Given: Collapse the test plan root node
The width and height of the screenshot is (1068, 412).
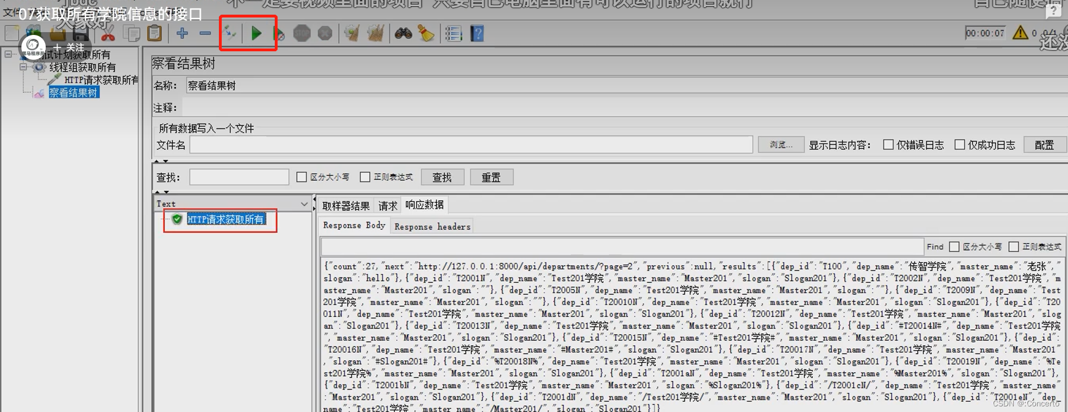Looking at the screenshot, I should pos(8,54).
